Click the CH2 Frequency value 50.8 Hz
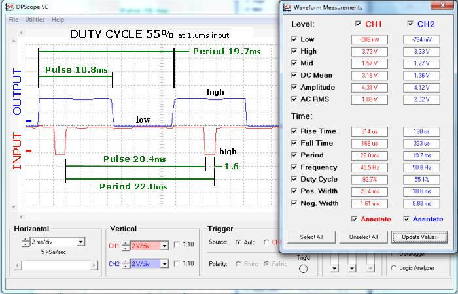458x294 pixels. pos(421,167)
